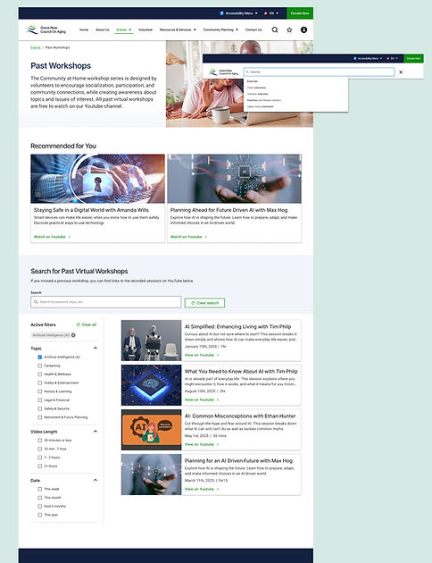
Task: Remove the Artificial Intelligence active filter chip
Action: [x=73, y=335]
